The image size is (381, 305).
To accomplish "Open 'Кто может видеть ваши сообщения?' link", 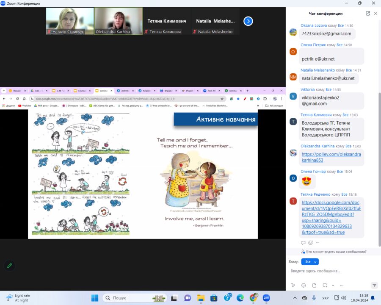I will click(x=336, y=252).
